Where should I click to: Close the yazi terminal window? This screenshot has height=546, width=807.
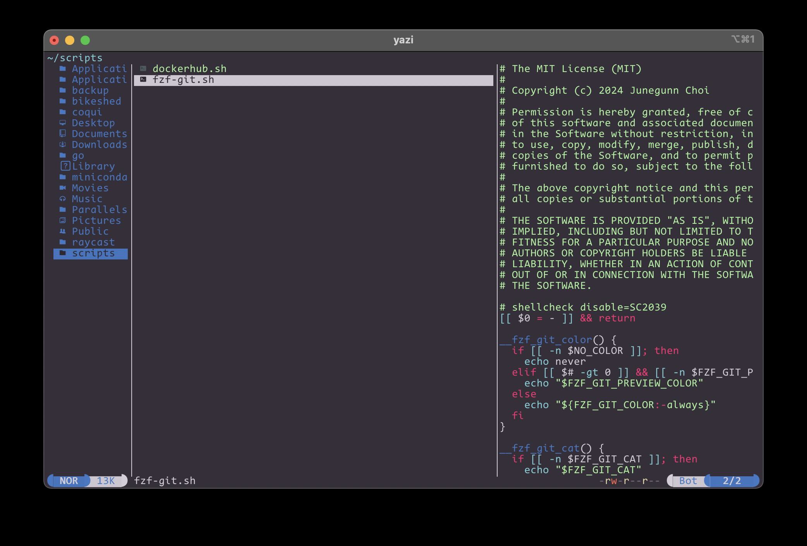[54, 40]
